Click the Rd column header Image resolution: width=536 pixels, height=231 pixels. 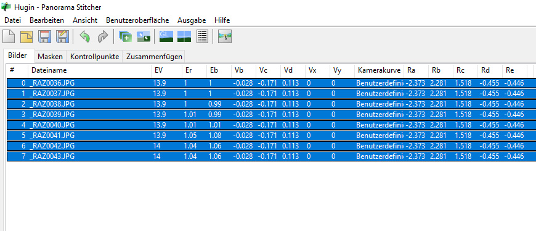(490, 70)
